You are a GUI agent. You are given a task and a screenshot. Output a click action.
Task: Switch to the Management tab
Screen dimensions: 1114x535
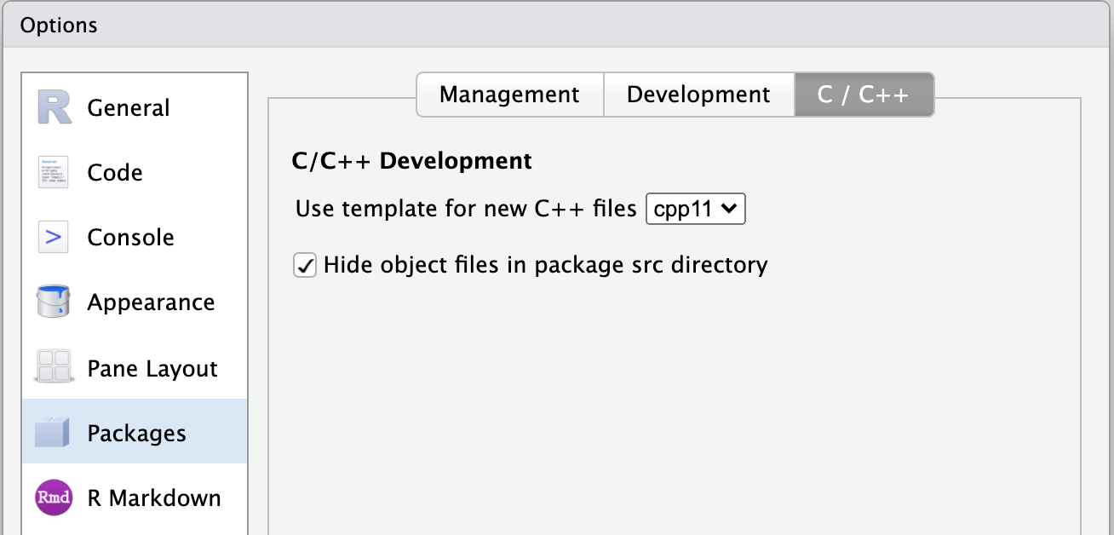coord(509,95)
